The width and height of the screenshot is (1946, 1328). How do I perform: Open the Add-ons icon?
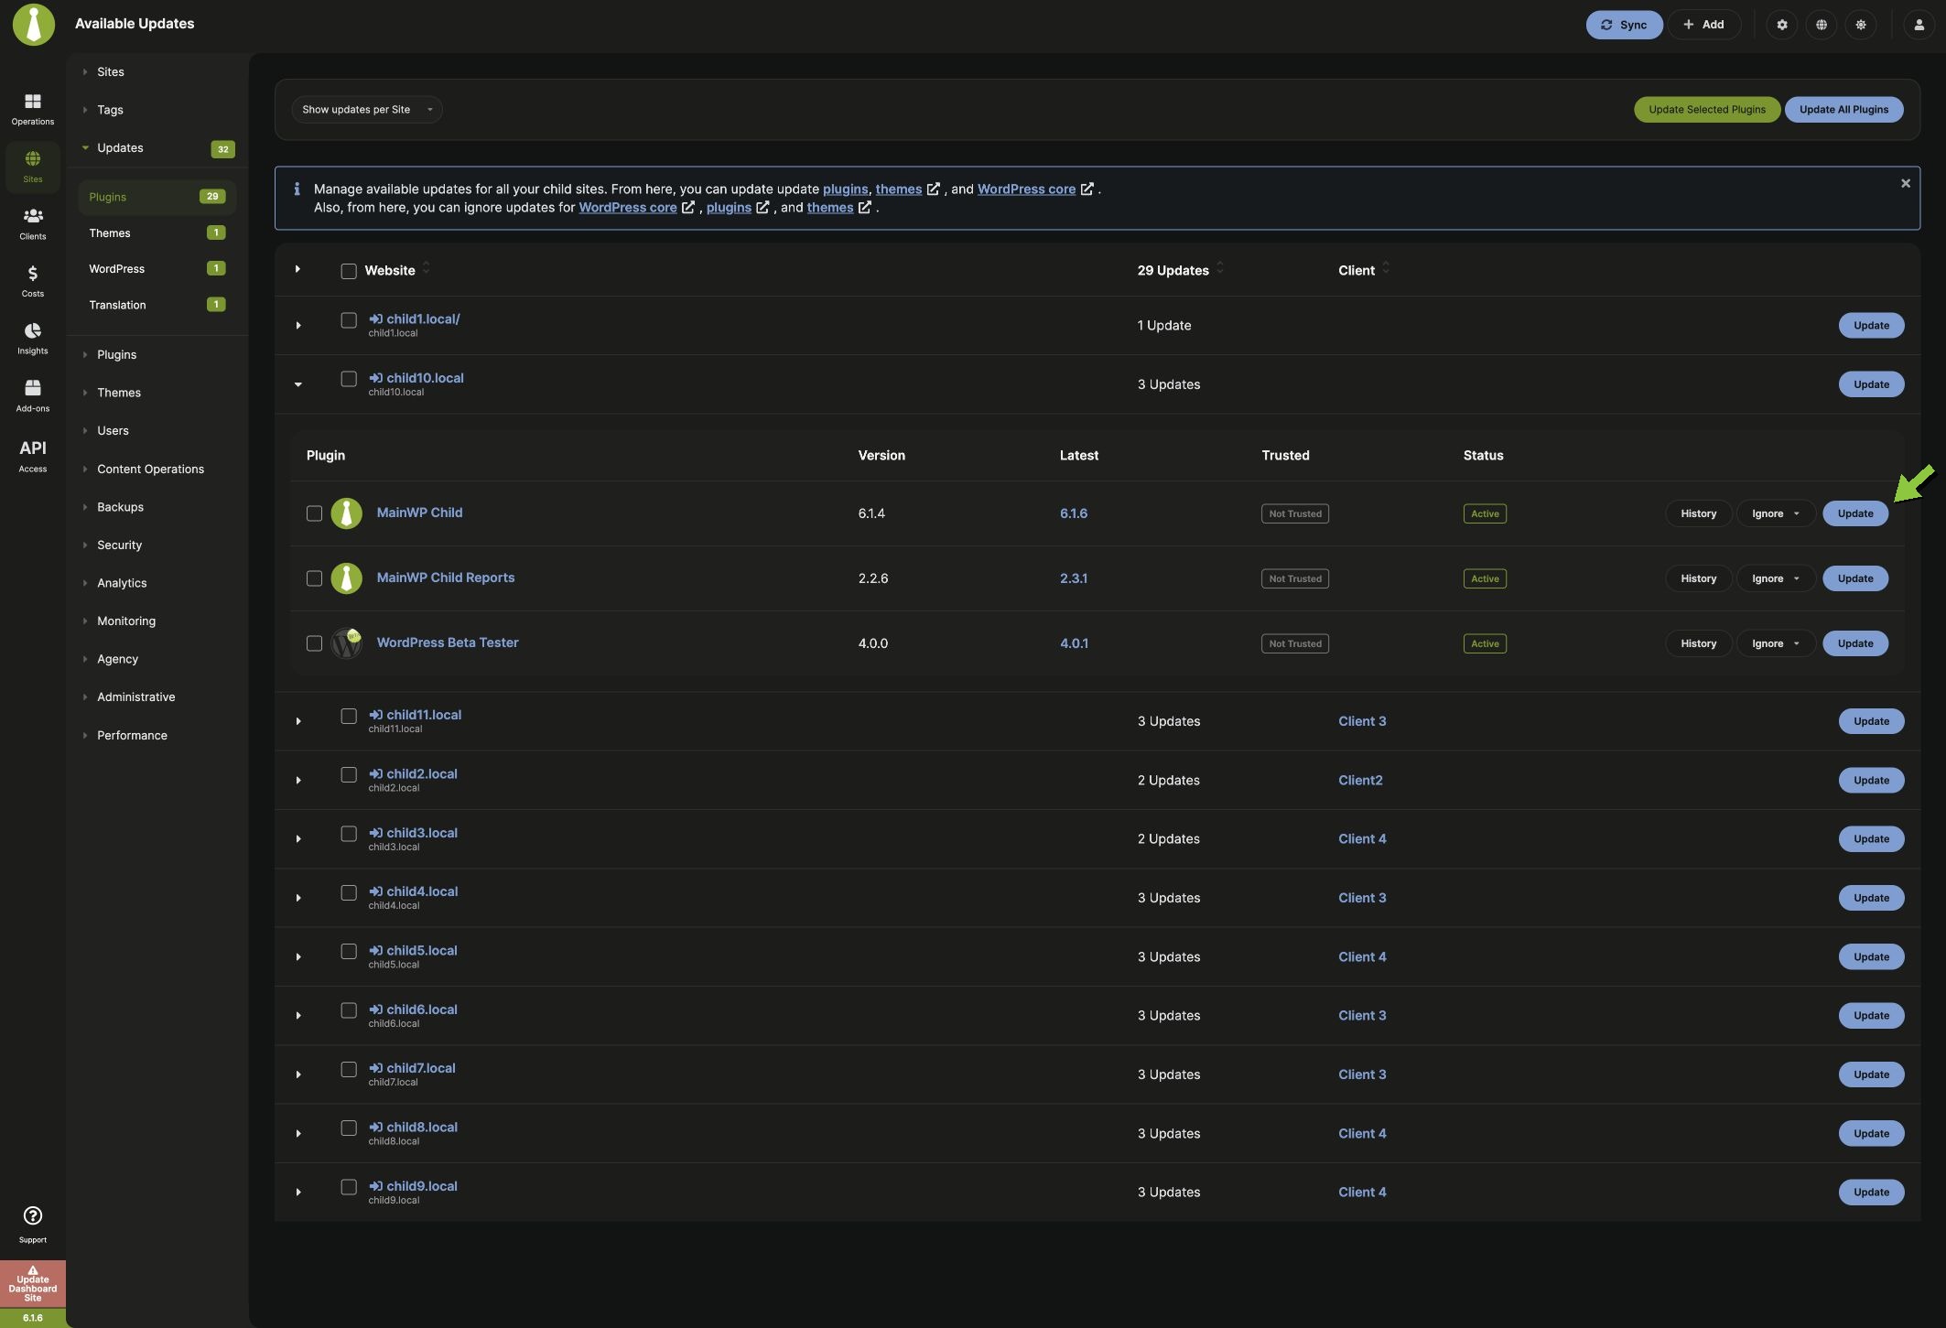click(33, 388)
